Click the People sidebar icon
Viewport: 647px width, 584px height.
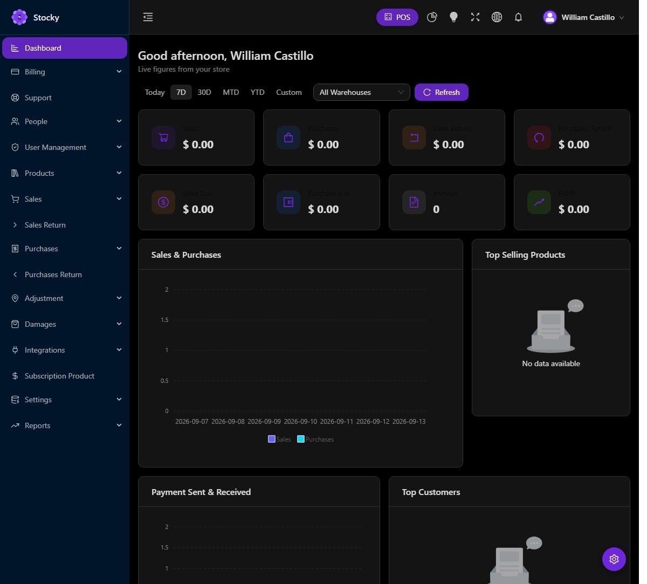[x=15, y=121]
